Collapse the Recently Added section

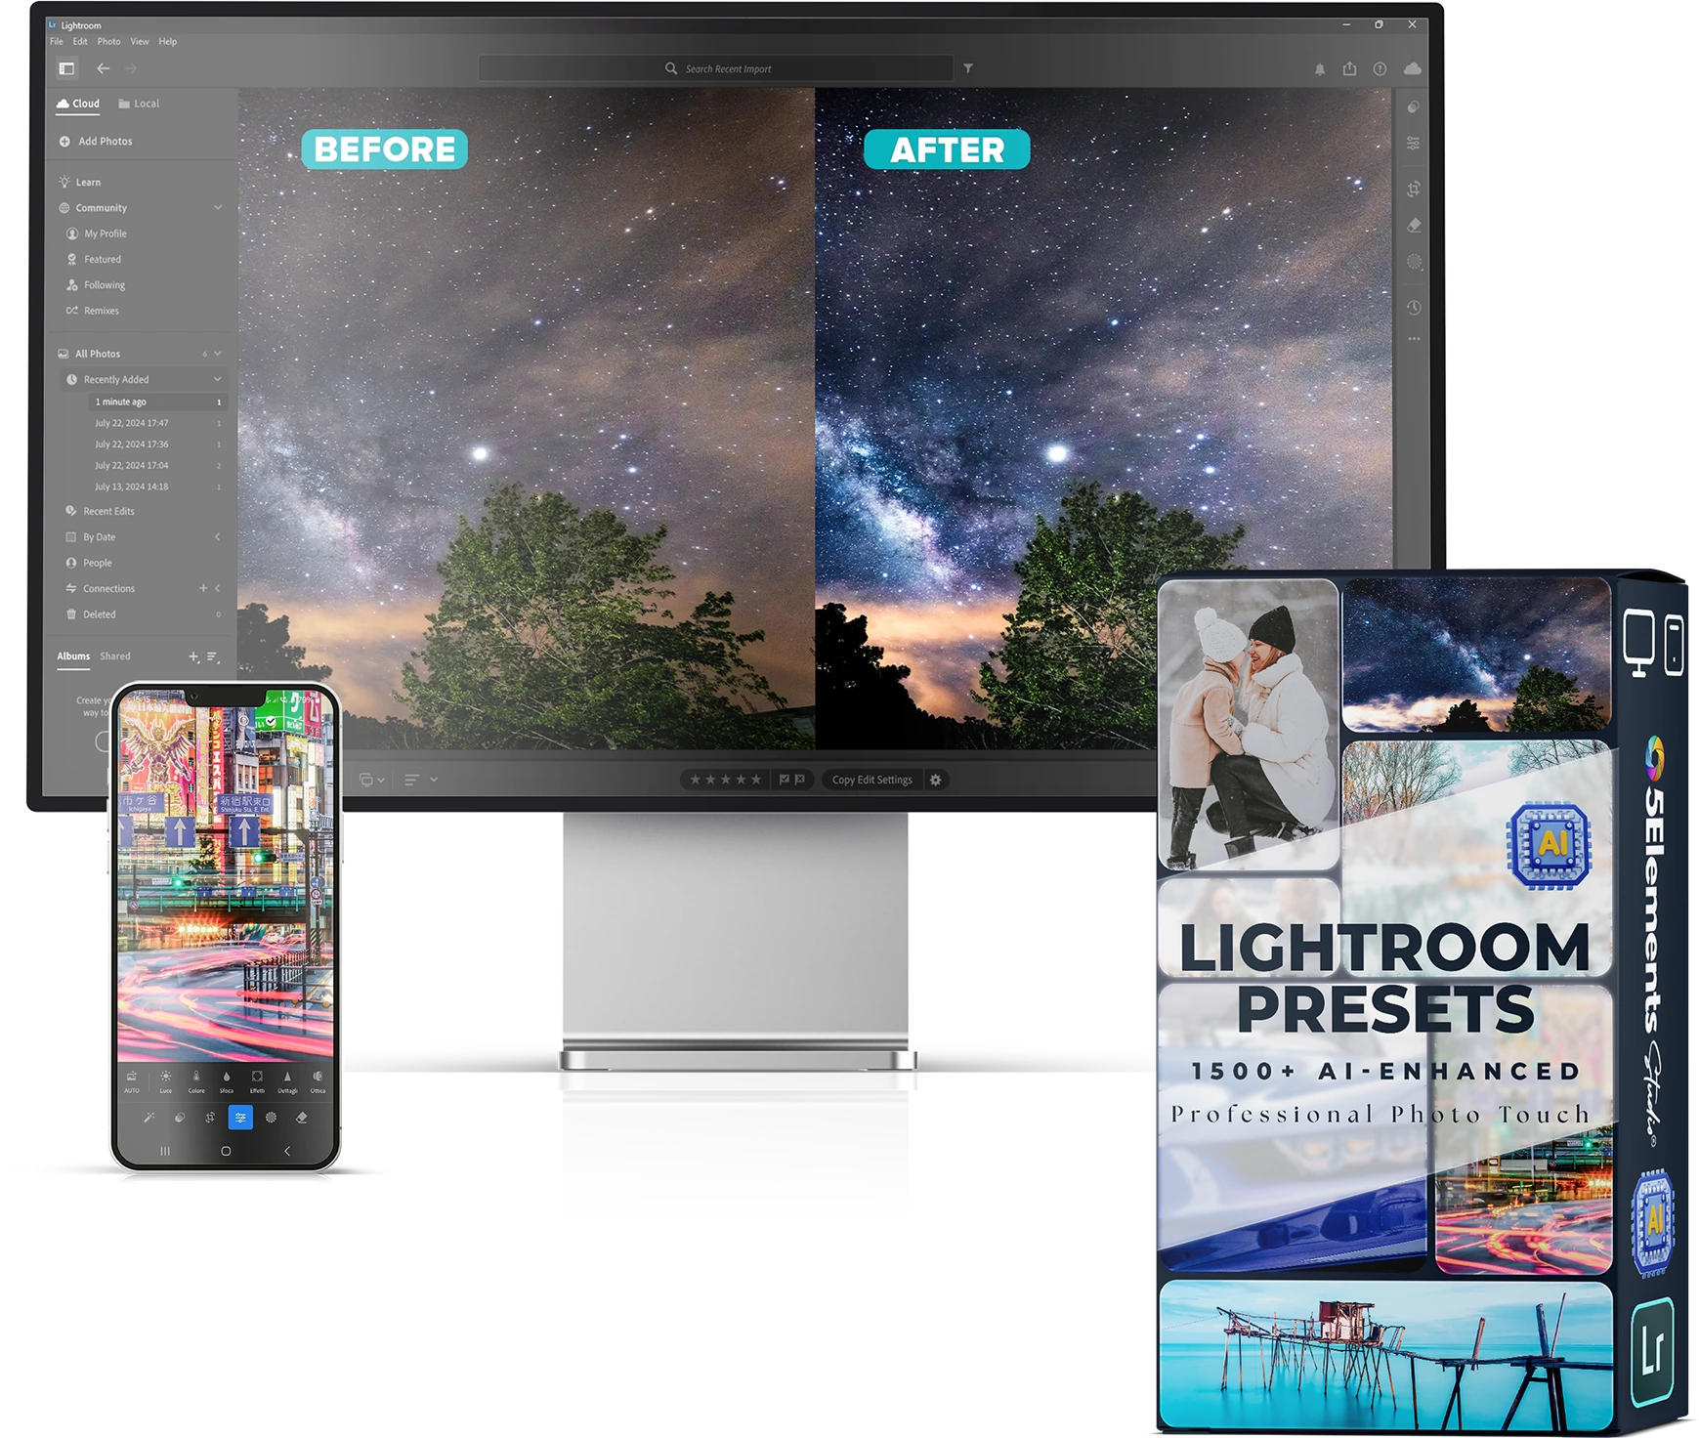point(217,379)
